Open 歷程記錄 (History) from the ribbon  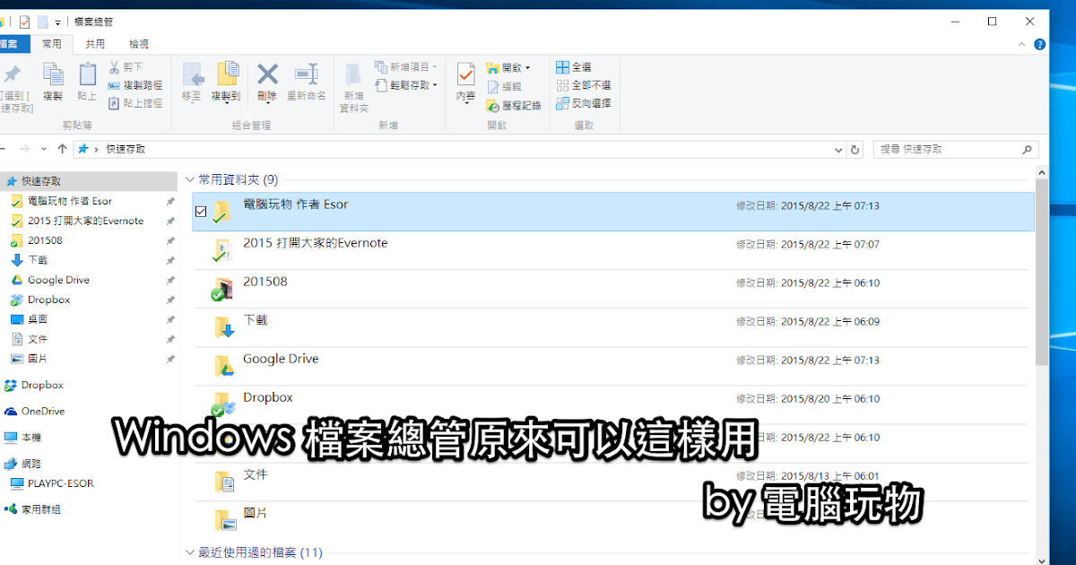[514, 105]
